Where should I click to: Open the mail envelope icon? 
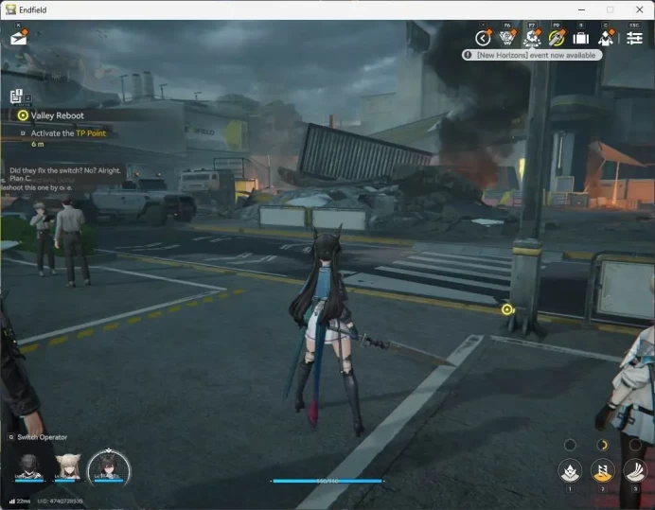(x=19, y=37)
